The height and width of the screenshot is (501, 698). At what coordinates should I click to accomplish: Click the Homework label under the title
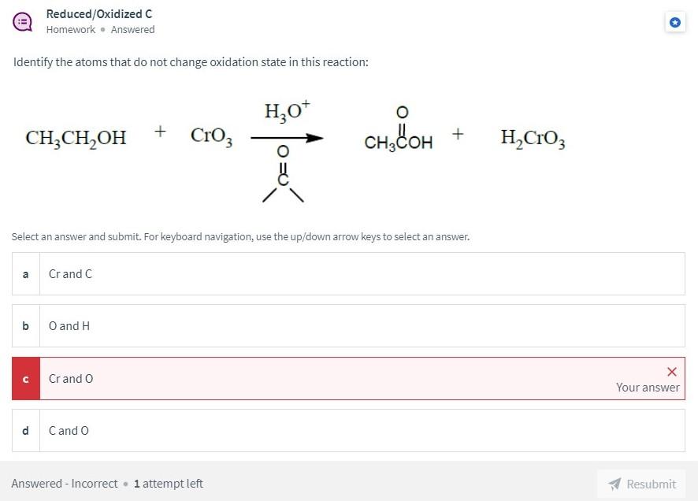pos(70,29)
